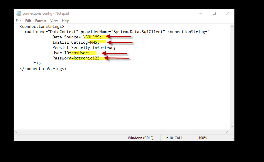Click the resize grip at window corner
This screenshot has height=162, width=264.
233,139
